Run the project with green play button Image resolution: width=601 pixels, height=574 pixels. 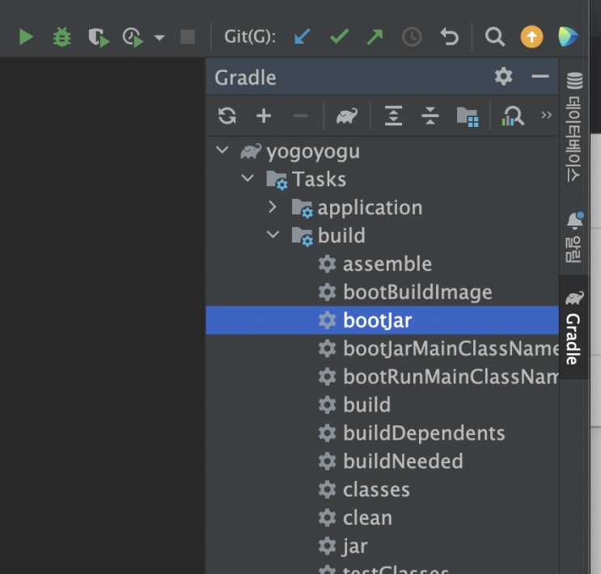coord(26,37)
